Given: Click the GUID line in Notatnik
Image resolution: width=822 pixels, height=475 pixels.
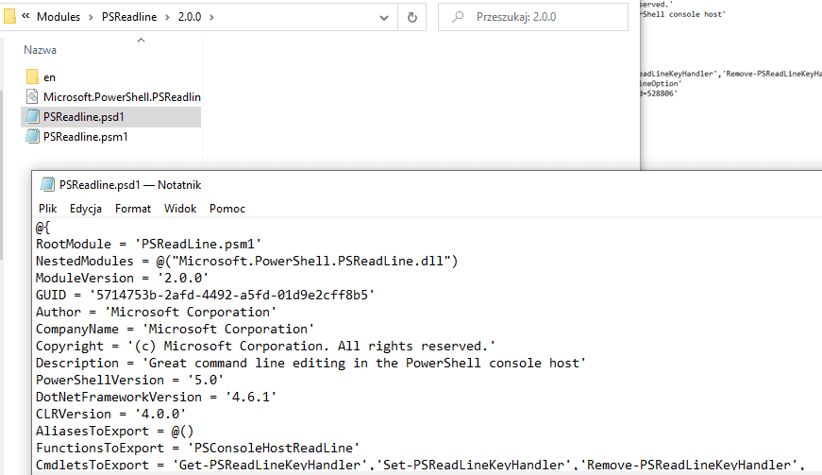Looking at the screenshot, I should [x=206, y=295].
